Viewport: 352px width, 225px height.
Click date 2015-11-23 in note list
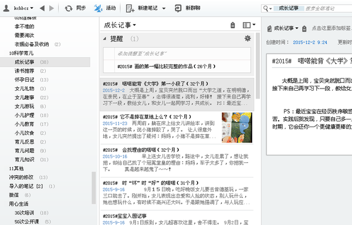point(115,124)
